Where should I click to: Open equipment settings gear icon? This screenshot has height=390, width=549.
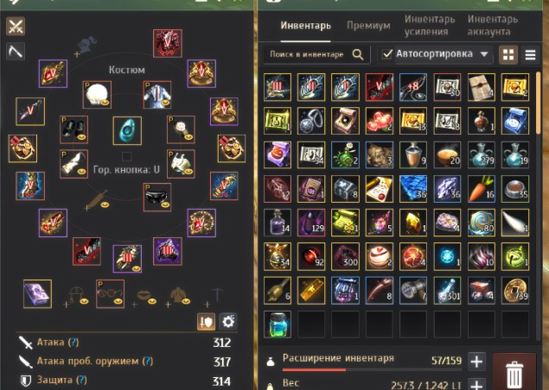[228, 322]
